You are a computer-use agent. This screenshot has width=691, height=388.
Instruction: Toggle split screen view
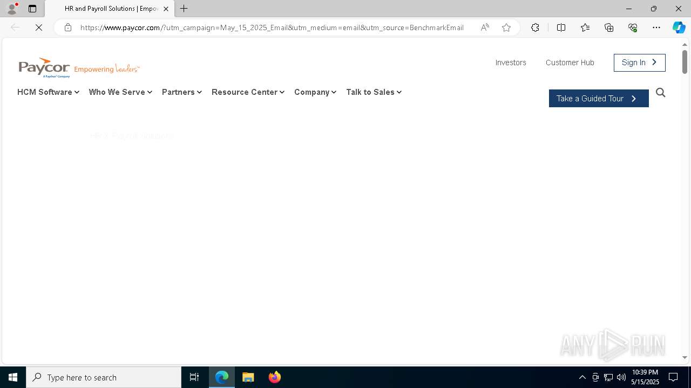[561, 27]
